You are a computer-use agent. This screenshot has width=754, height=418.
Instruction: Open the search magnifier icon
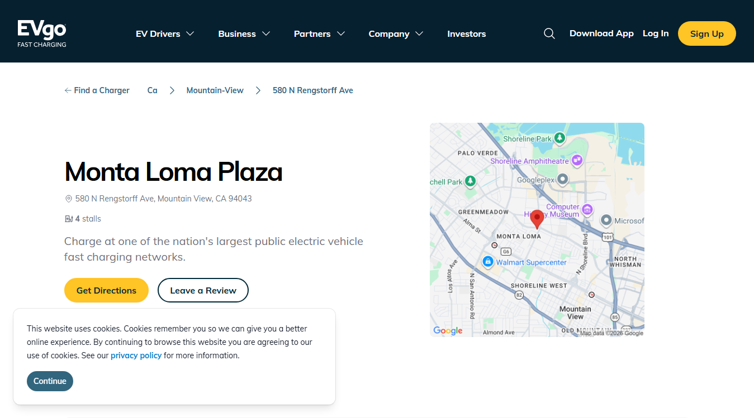[x=549, y=33]
